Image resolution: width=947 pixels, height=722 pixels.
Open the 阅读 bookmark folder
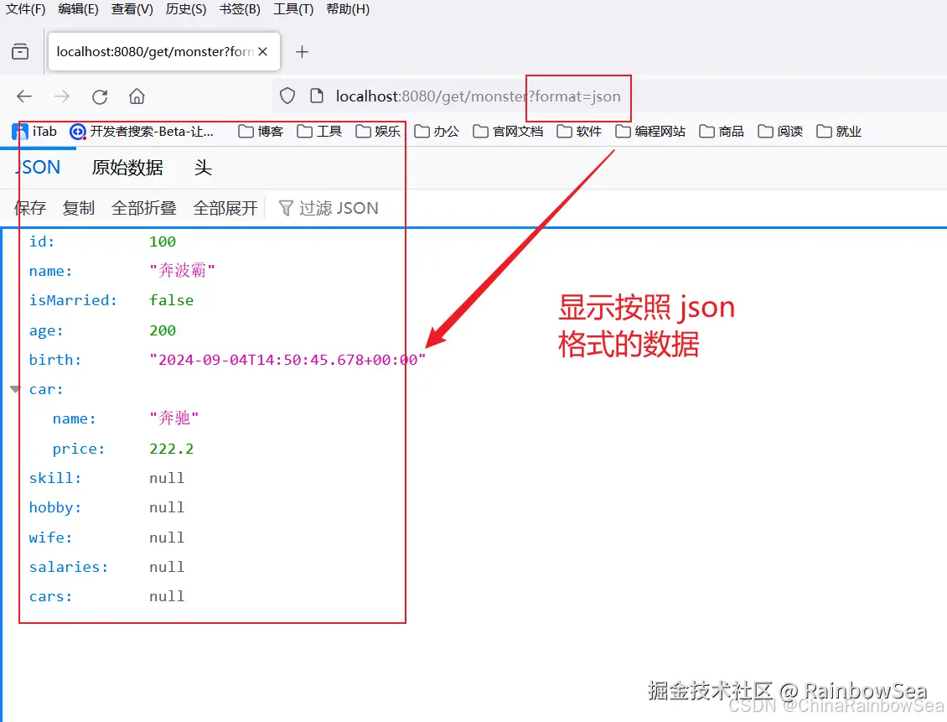pos(780,131)
